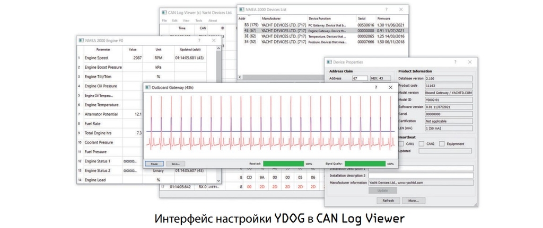
Task: Close the Device Properties window
Action: (x=470, y=62)
